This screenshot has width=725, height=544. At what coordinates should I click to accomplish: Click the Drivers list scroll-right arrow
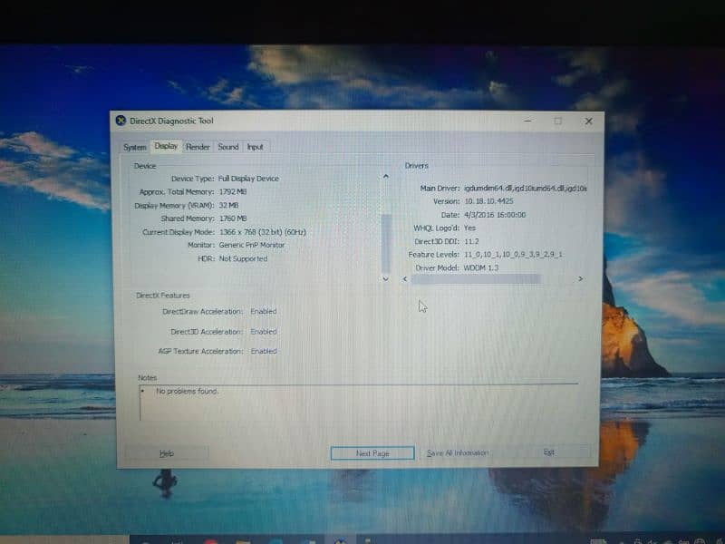tap(580, 279)
